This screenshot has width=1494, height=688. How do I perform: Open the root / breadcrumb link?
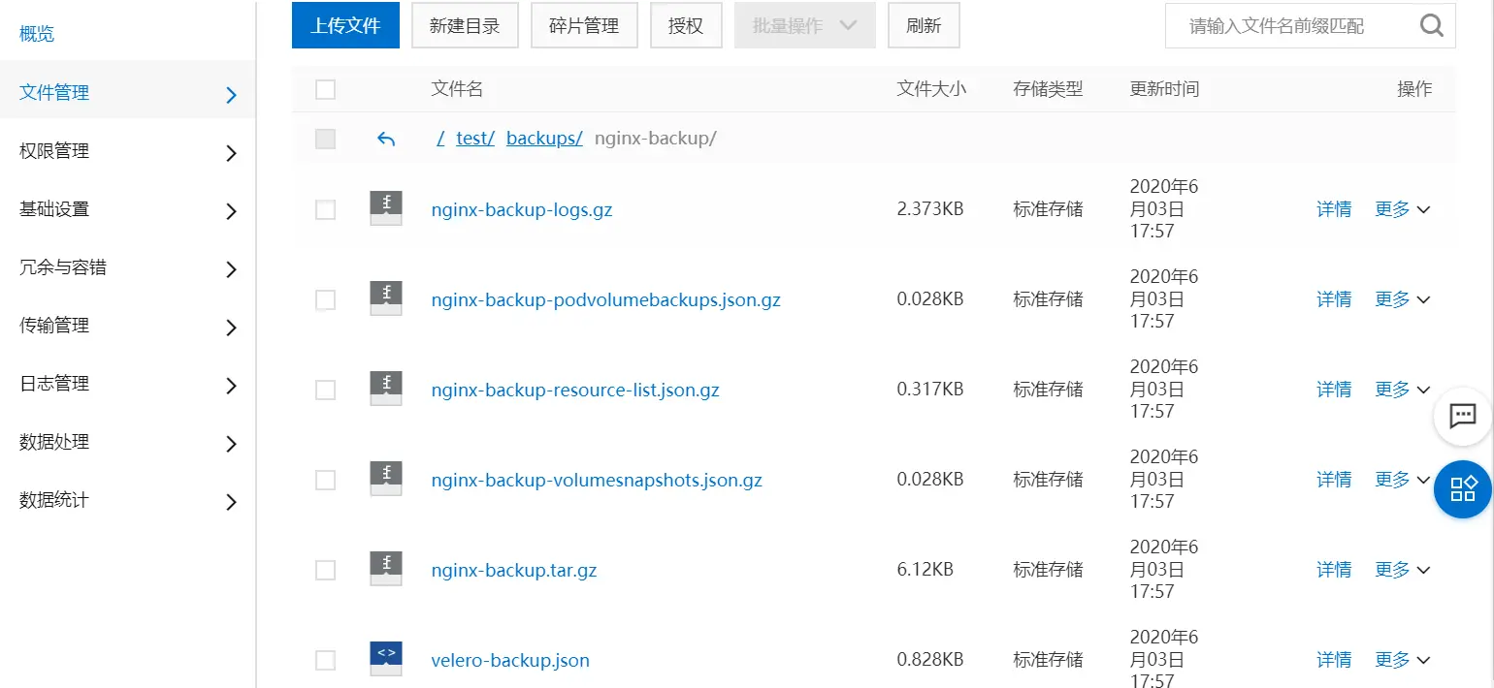pyautogui.click(x=440, y=138)
